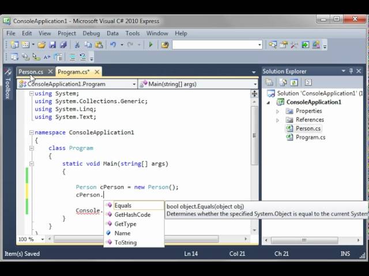Click the code editor vertical scrollbar thumb
The width and height of the screenshot is (369, 276).
(254, 136)
